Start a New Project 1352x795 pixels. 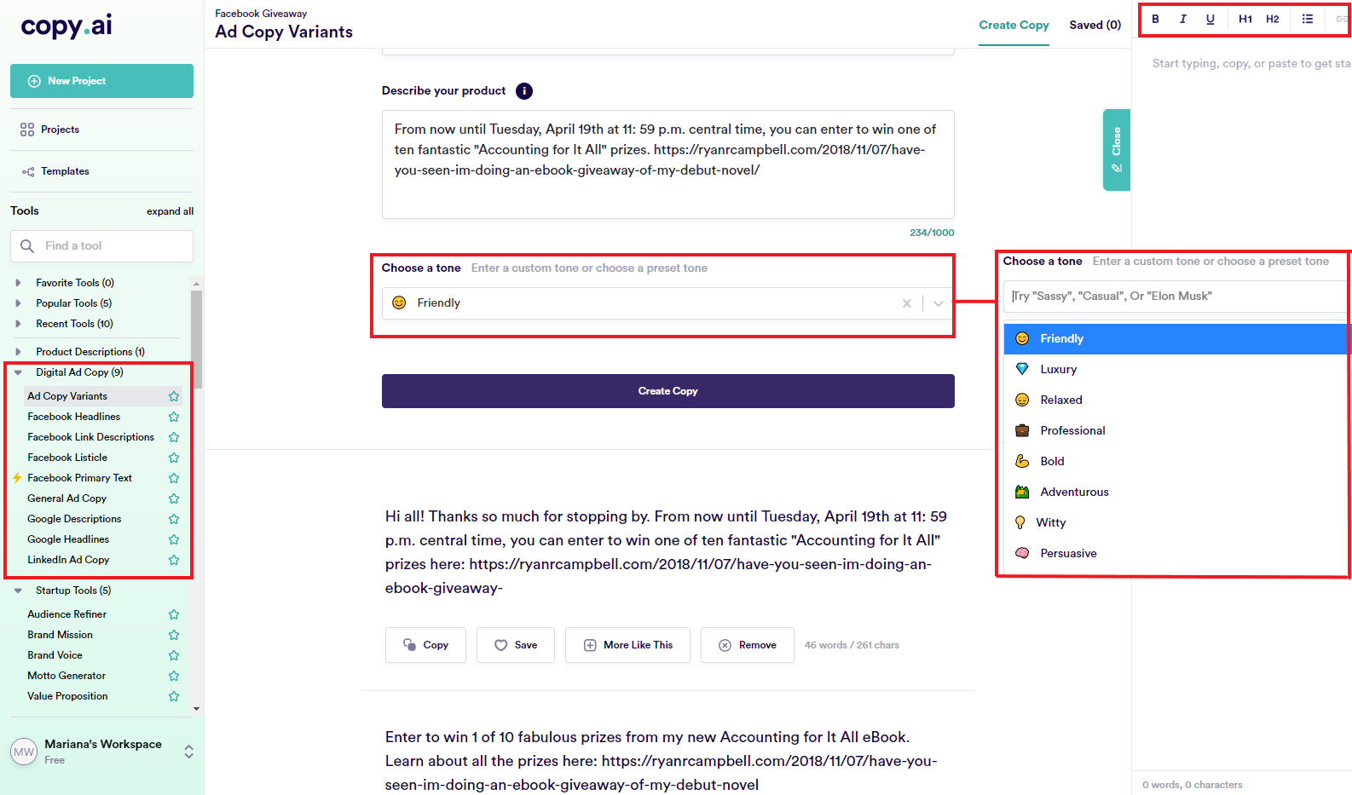101,81
